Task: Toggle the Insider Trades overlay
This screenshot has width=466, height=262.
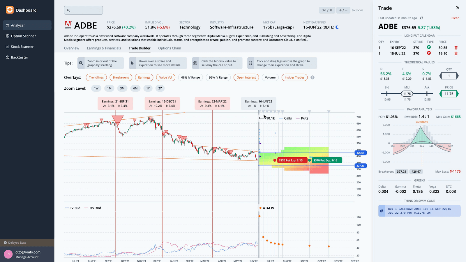Action: click(x=294, y=77)
